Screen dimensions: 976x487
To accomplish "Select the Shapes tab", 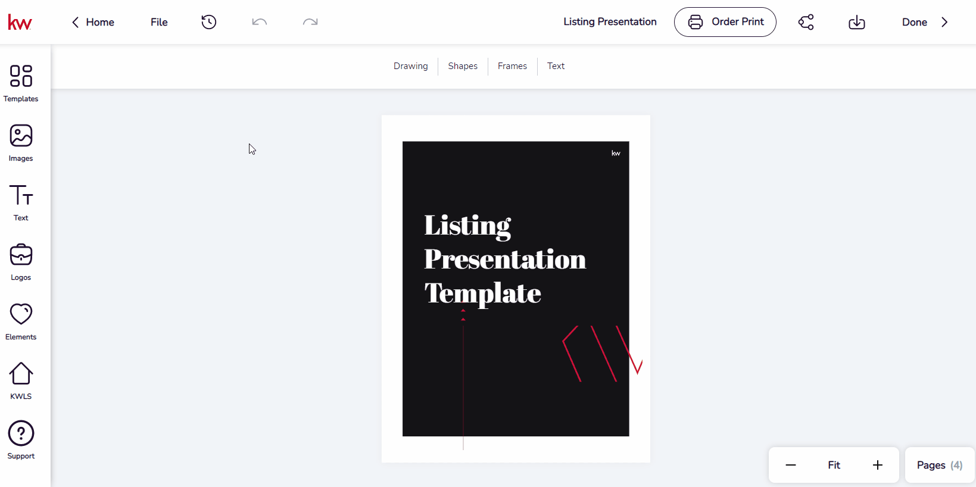I will point(463,66).
